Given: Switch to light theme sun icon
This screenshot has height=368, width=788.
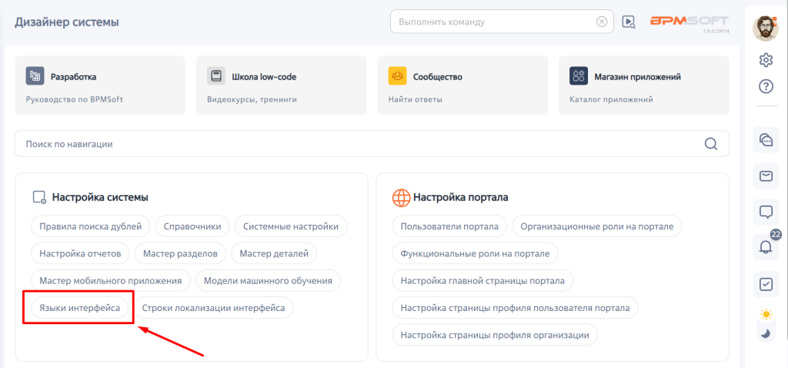Looking at the screenshot, I should pyautogui.click(x=766, y=315).
